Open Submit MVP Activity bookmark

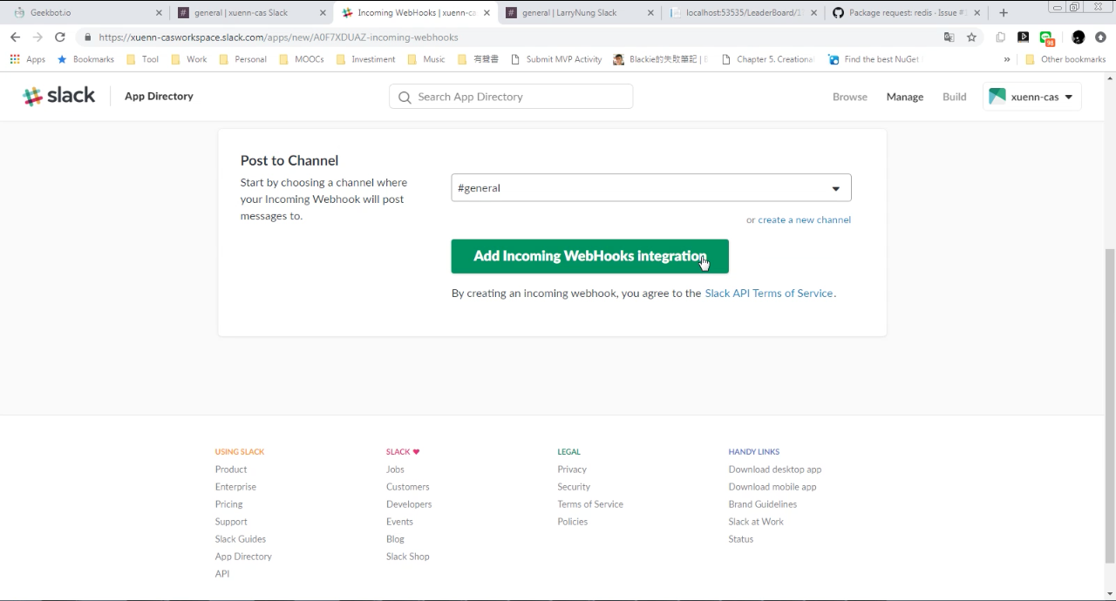(x=556, y=59)
